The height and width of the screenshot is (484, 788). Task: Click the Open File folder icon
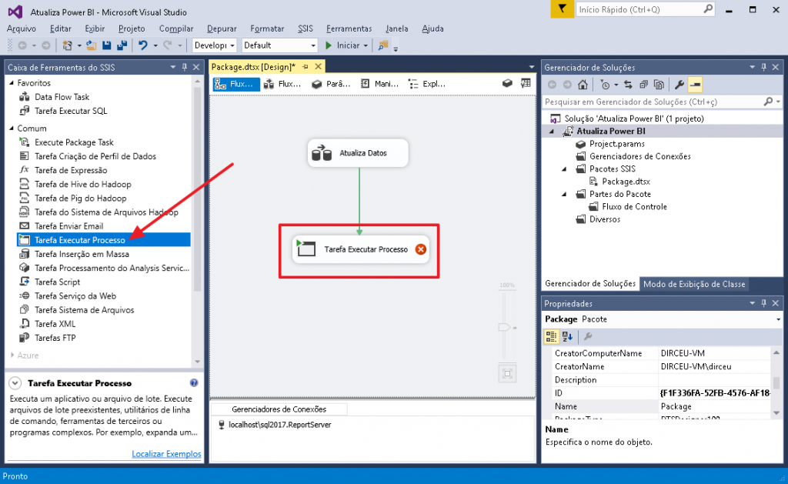point(91,45)
